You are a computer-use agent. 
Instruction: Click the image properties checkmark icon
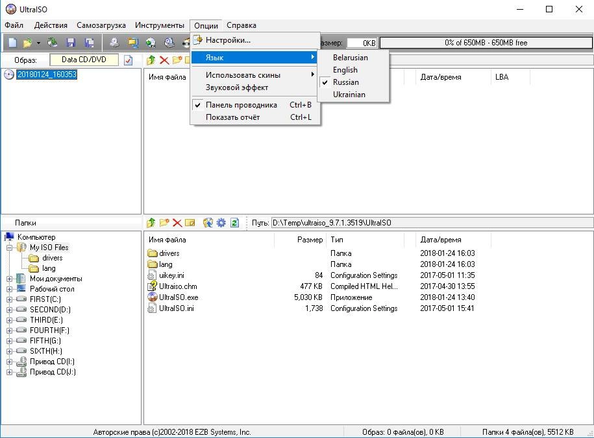click(129, 60)
